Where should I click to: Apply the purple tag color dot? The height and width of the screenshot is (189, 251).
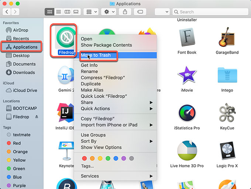pyautogui.click(x=124, y=158)
